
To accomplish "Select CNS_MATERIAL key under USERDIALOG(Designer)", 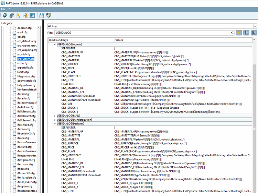I will pos(71,140).
